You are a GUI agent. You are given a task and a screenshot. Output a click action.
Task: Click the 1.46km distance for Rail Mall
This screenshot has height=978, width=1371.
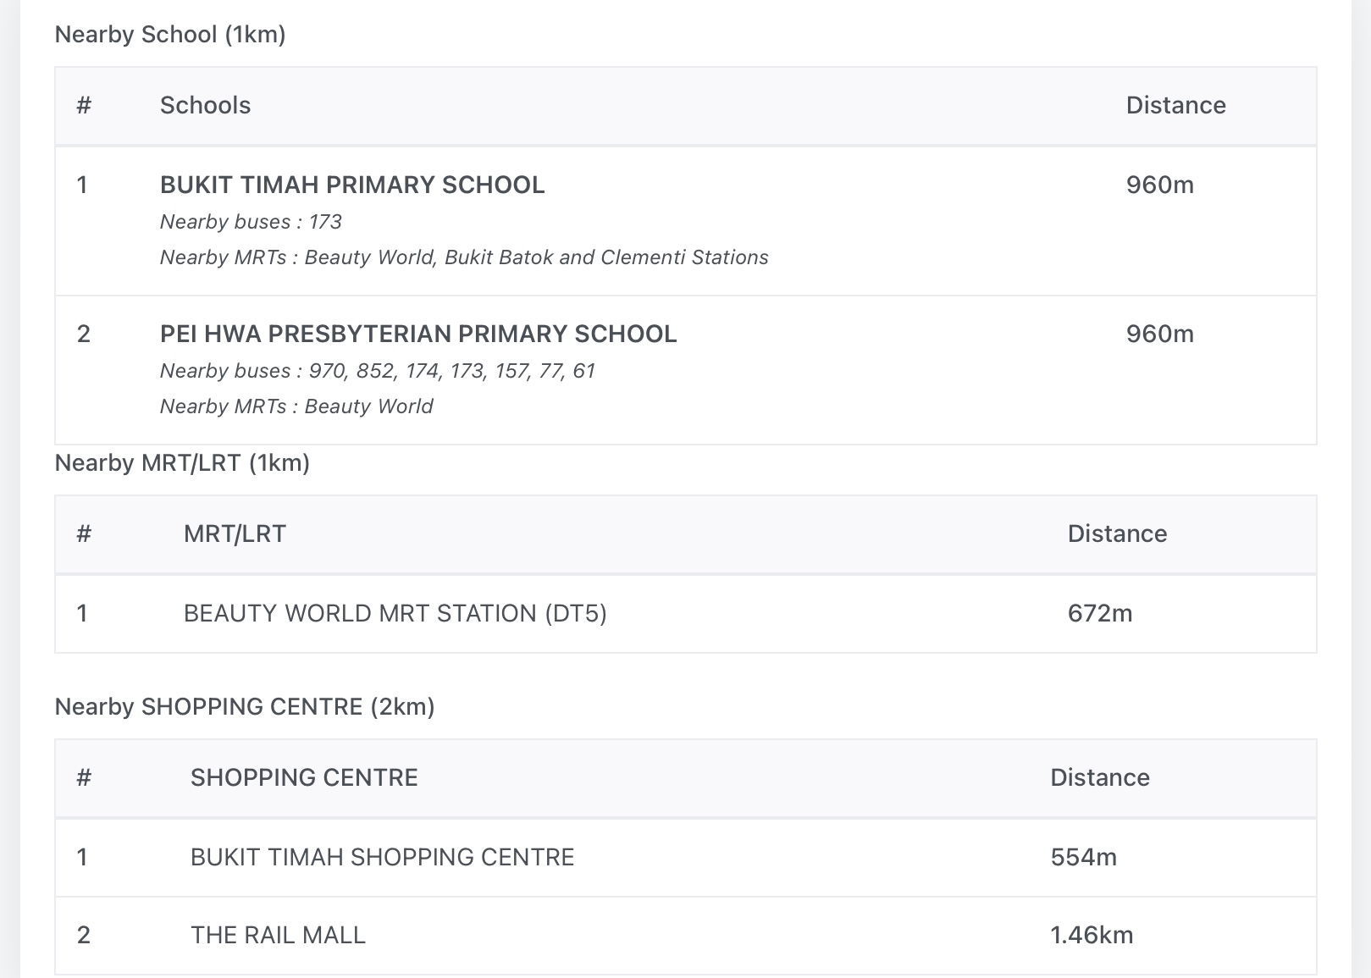tap(1092, 935)
